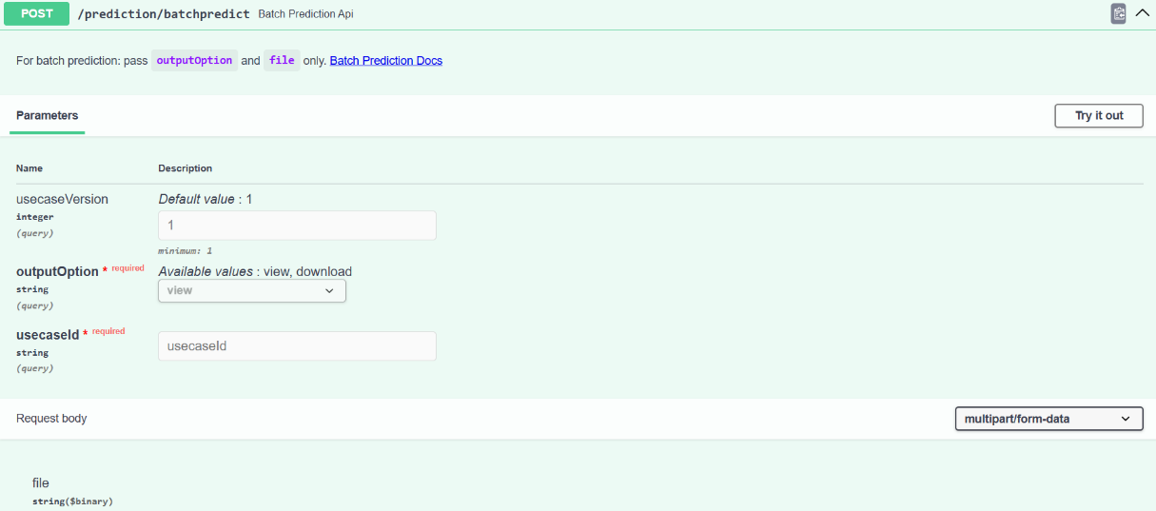Click the string($binary) type label
The image size is (1156, 511).
[x=72, y=501]
